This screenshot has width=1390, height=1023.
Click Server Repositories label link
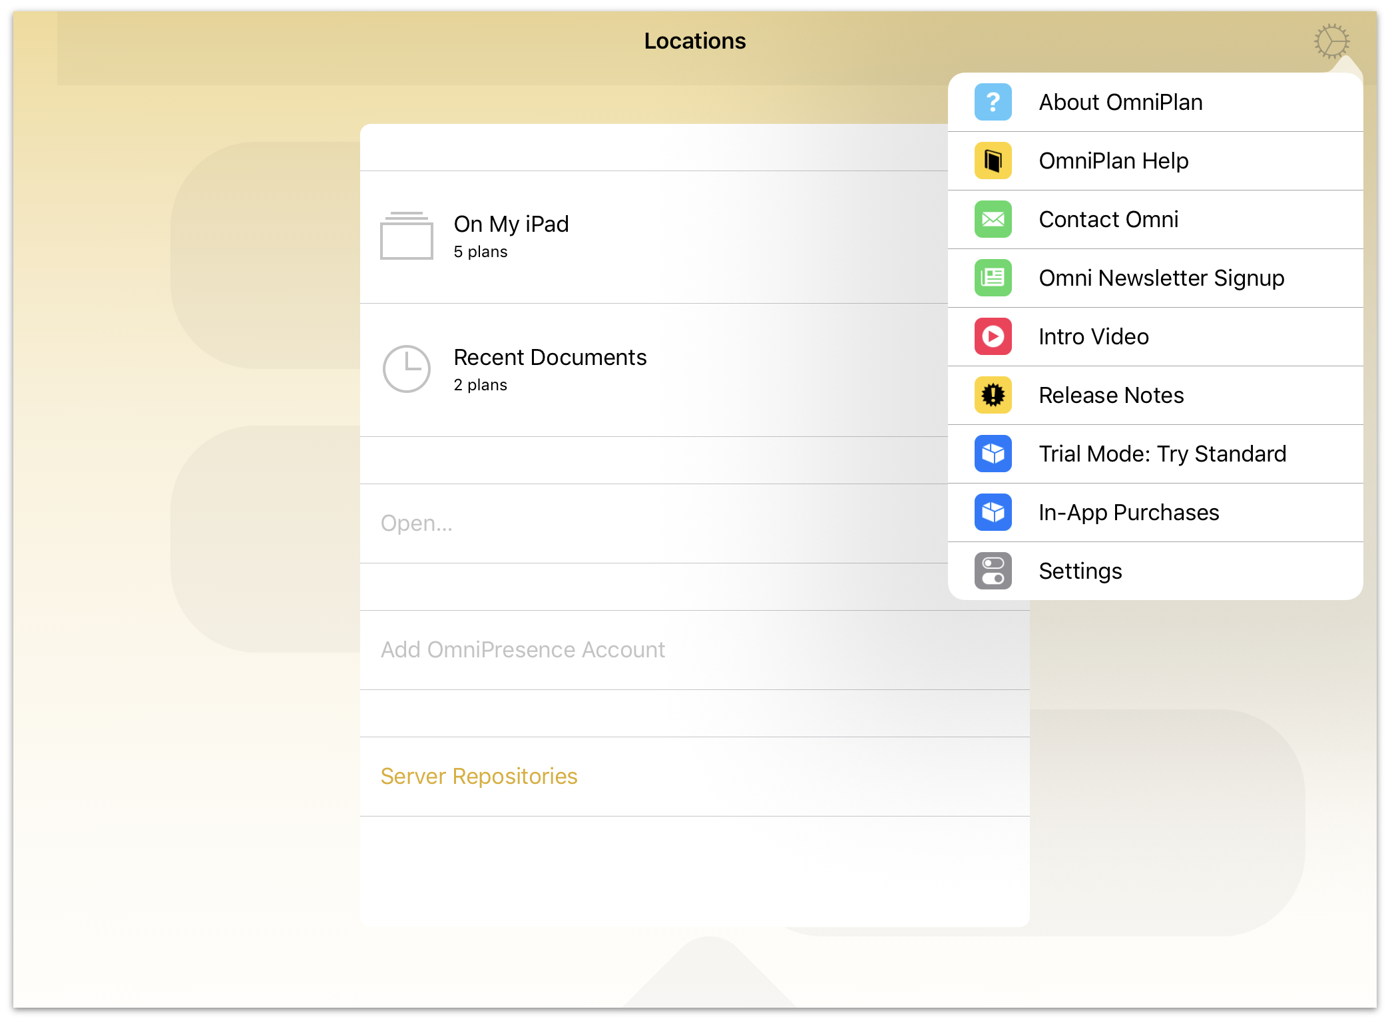point(478,777)
